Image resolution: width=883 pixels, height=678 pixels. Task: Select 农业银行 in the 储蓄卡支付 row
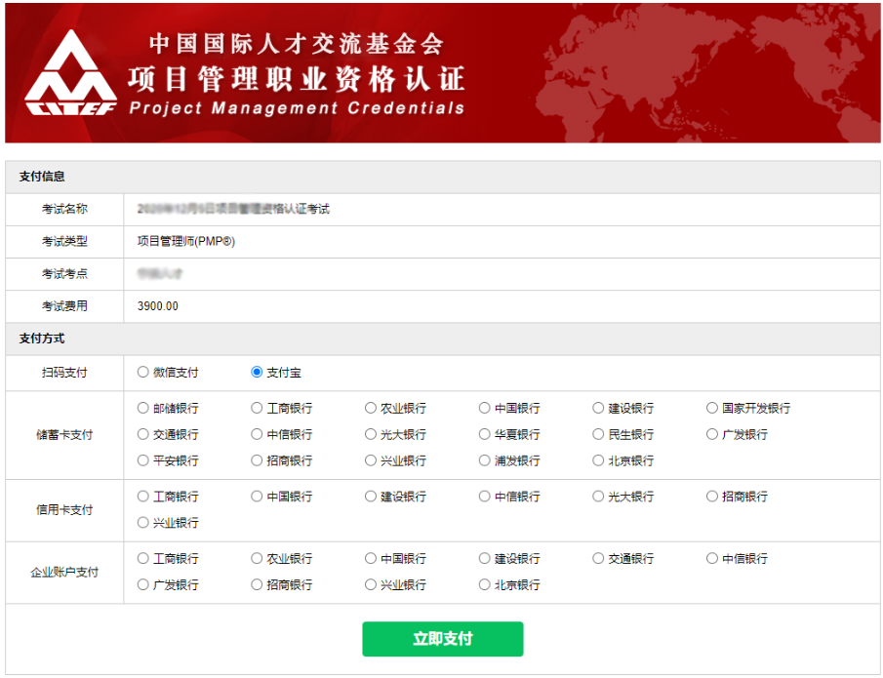[371, 408]
